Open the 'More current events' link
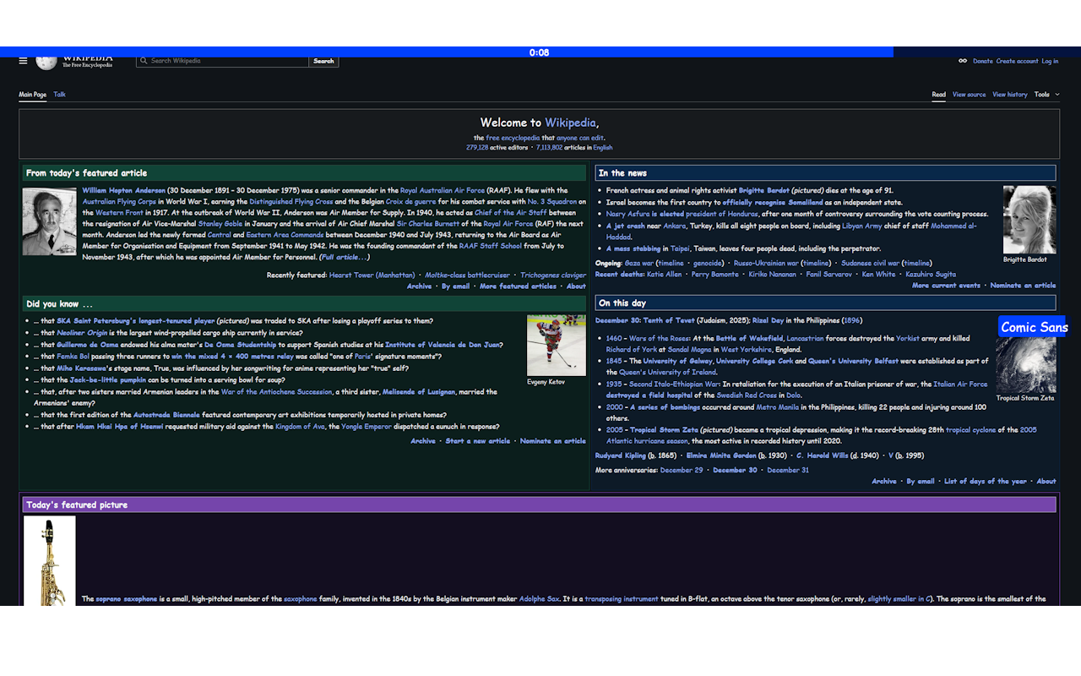Viewport: 1081px width, 676px height. click(946, 286)
